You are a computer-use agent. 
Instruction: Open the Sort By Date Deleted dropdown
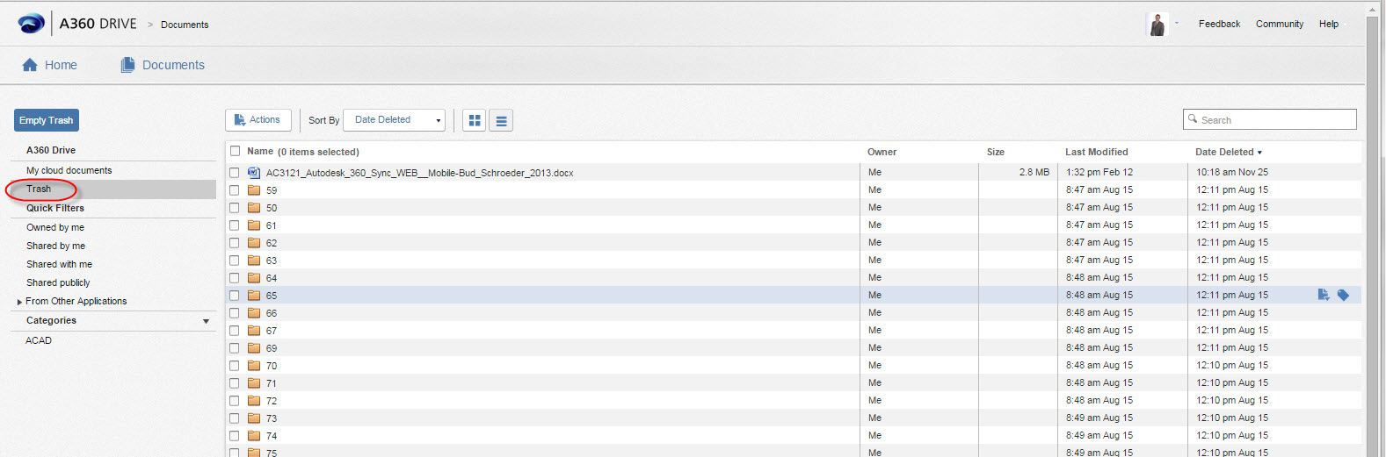pos(395,120)
